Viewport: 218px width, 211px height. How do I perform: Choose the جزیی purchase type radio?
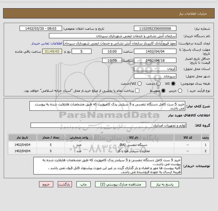(180, 91)
